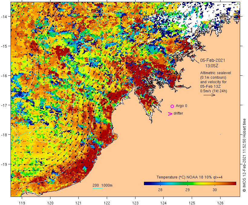Click the latitude label '-19'

point(4,164)
